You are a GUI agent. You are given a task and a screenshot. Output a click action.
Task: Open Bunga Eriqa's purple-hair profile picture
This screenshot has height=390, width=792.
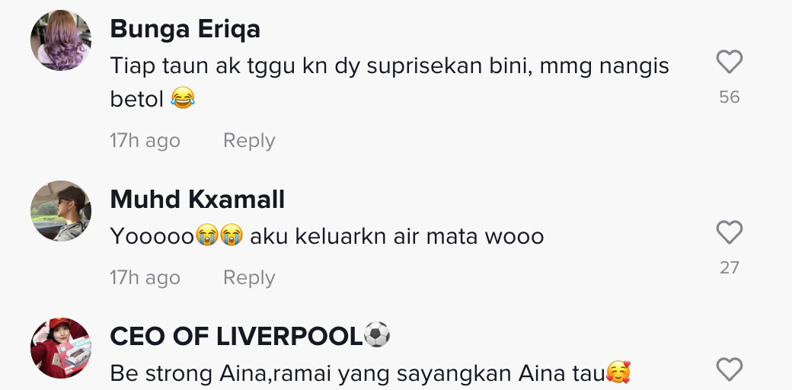tap(61, 40)
